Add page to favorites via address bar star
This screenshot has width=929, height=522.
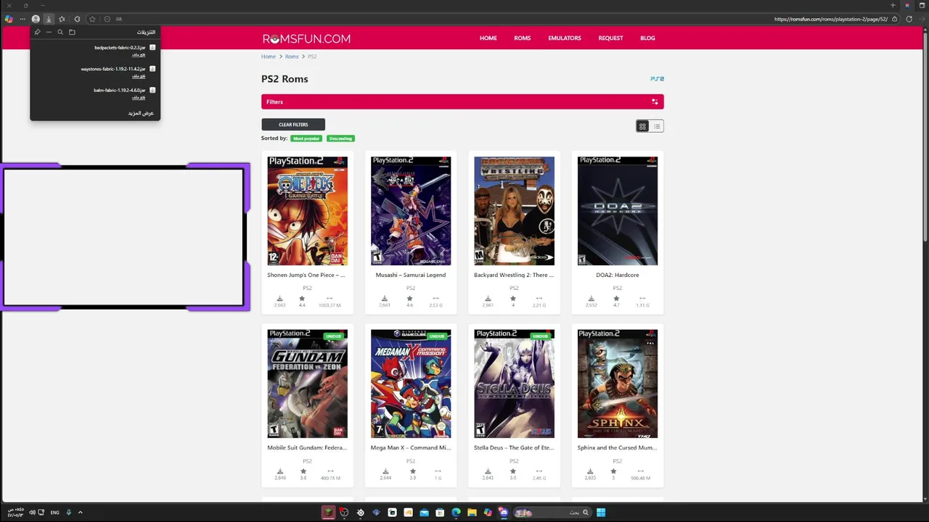92,20
